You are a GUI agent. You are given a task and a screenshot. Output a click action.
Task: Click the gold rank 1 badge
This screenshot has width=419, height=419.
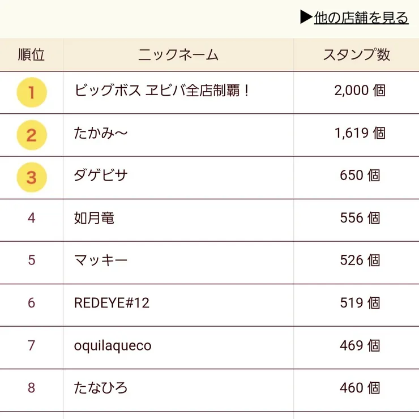click(32, 92)
